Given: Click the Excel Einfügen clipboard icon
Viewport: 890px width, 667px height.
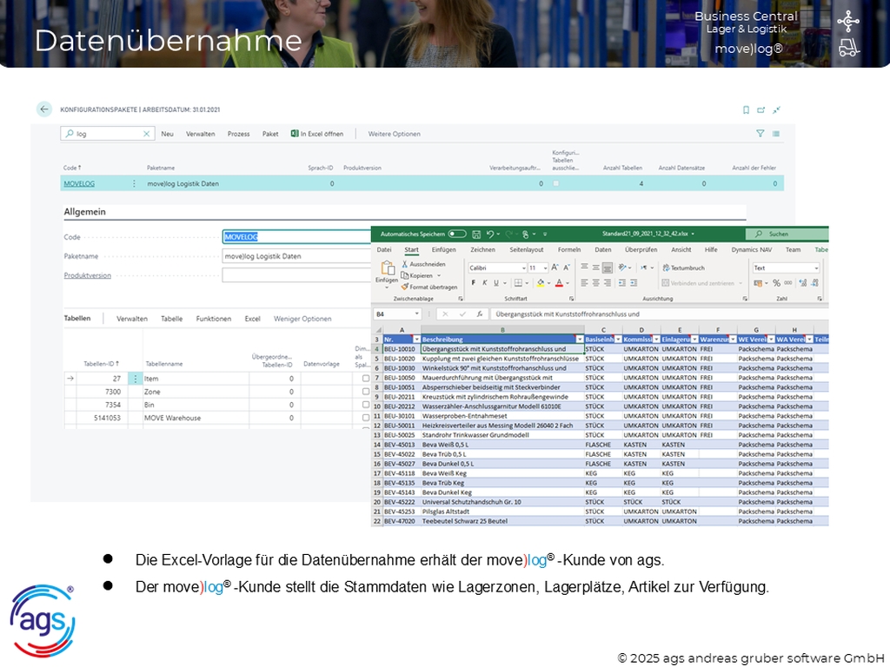Looking at the screenshot, I should point(388,268).
